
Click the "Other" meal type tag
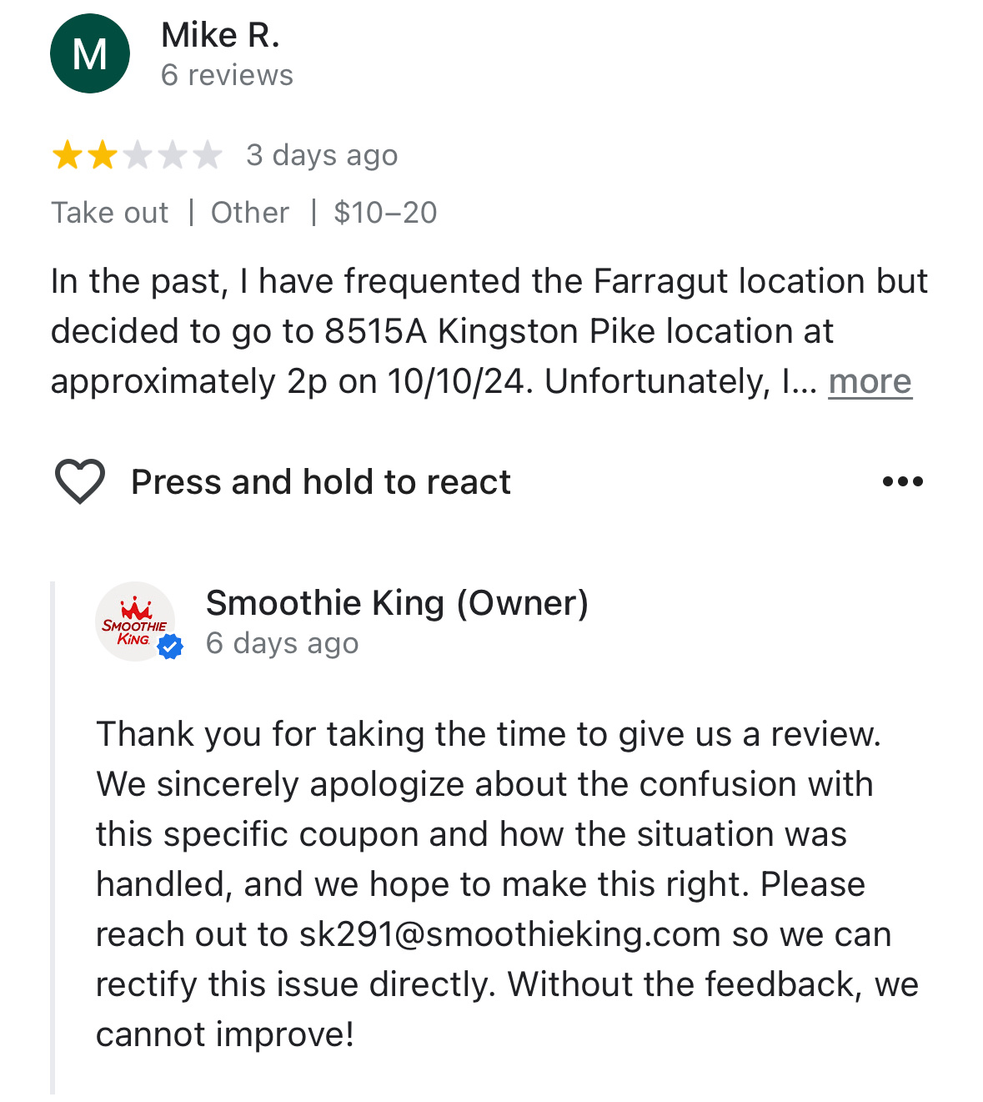(x=250, y=213)
